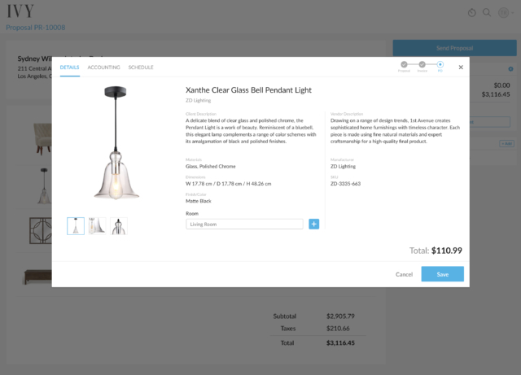Click the Matte Black finish value
Viewport: 521px width, 375px height.
[199, 201]
